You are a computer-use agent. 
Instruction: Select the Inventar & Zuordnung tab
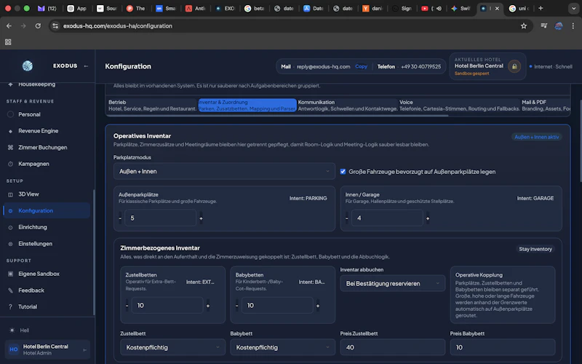(x=247, y=105)
